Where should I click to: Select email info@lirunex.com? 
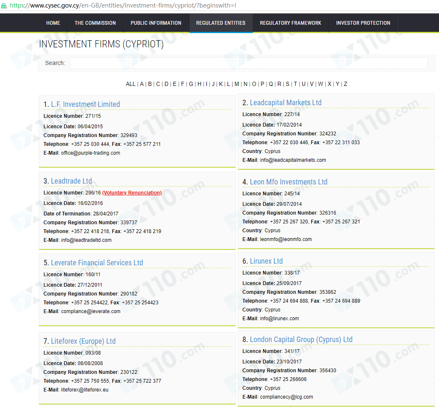coord(280,319)
